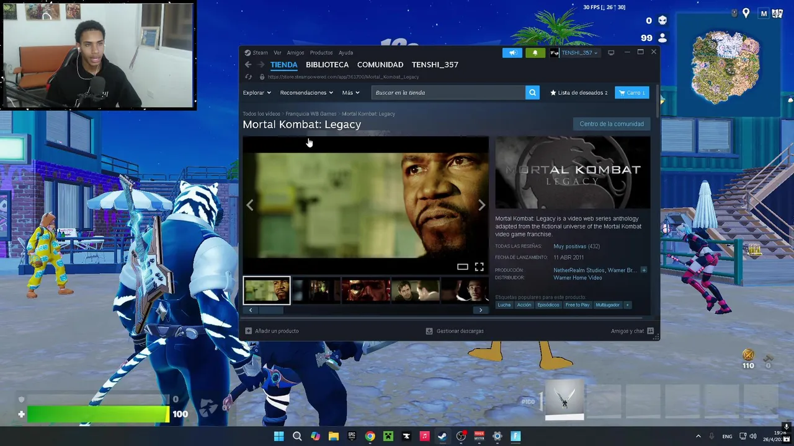Image resolution: width=794 pixels, height=446 pixels.
Task: Select the Acción tag
Action: (524, 305)
